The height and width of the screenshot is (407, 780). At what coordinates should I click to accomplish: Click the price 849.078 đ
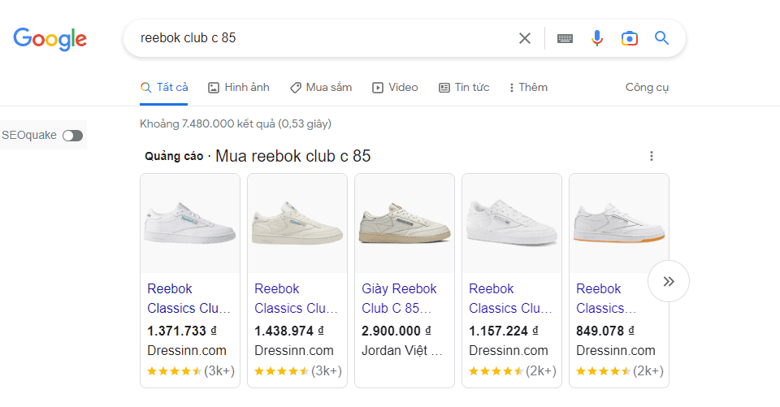pyautogui.click(x=605, y=331)
